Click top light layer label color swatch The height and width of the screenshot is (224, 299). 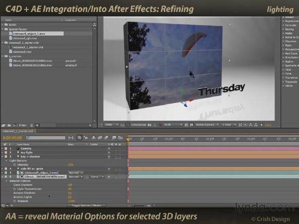point(6,152)
